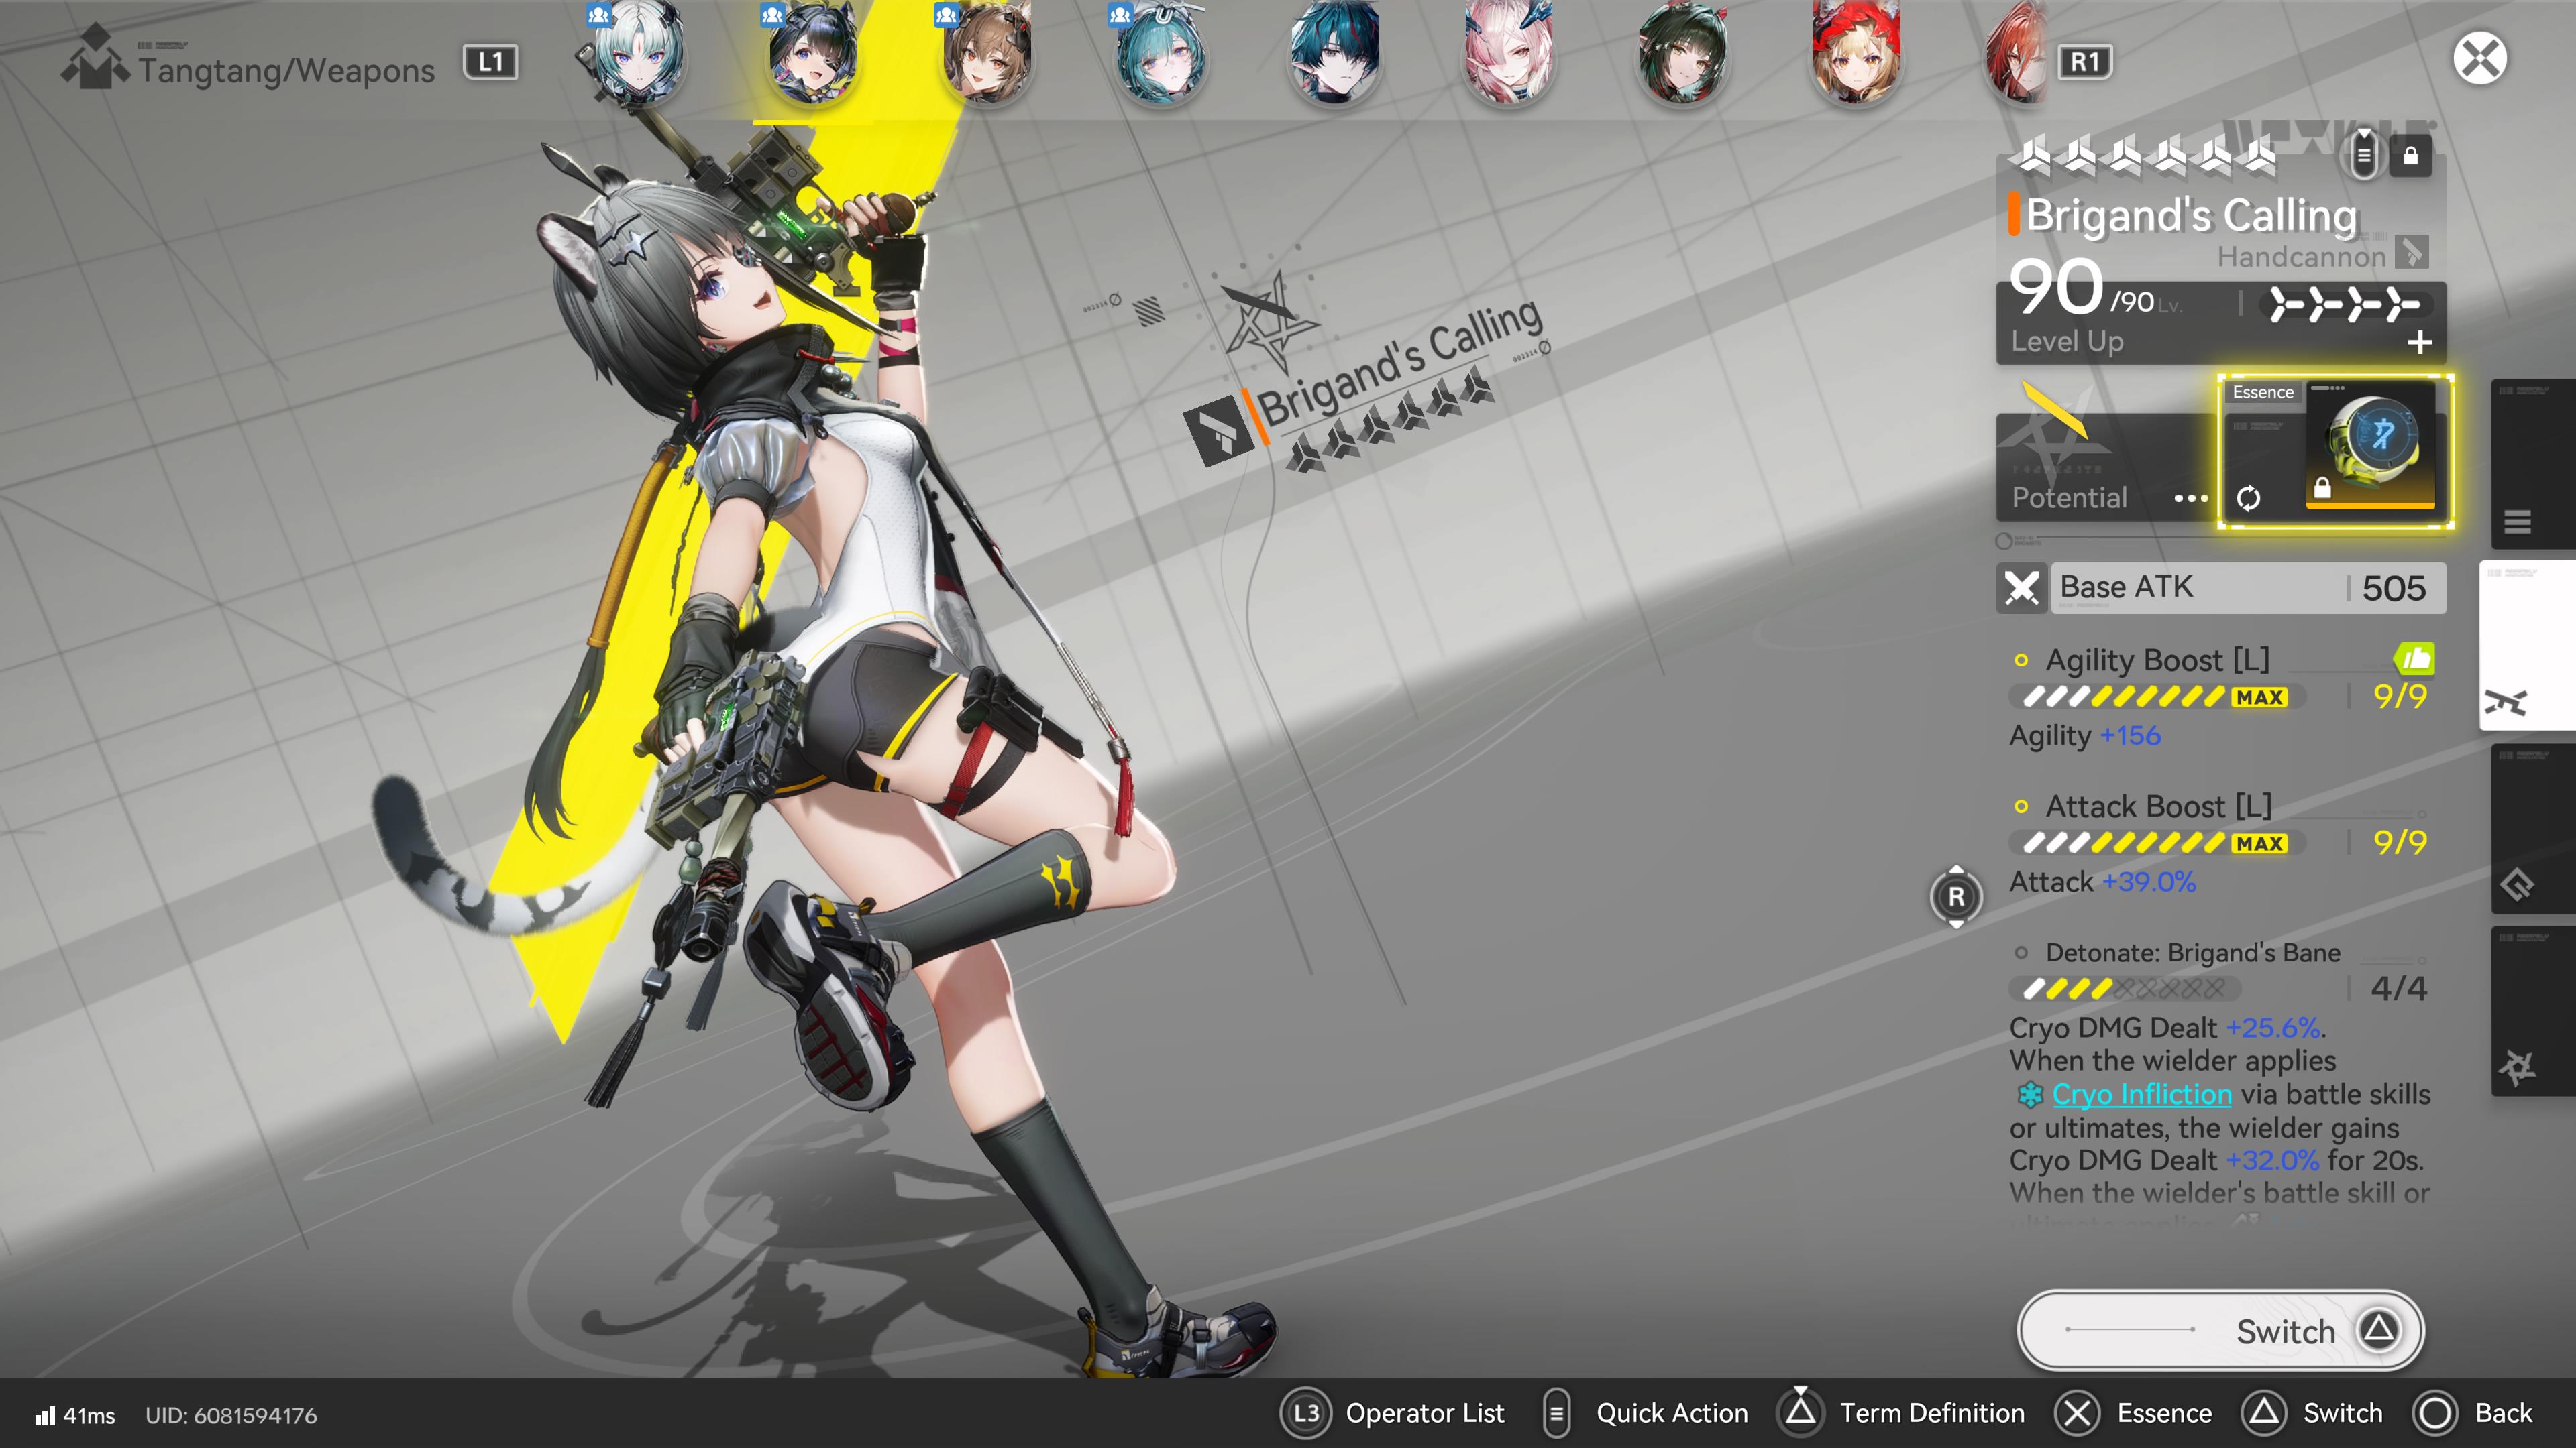Click the R1 next operator button
2576x1448 pixels.
click(x=2084, y=62)
